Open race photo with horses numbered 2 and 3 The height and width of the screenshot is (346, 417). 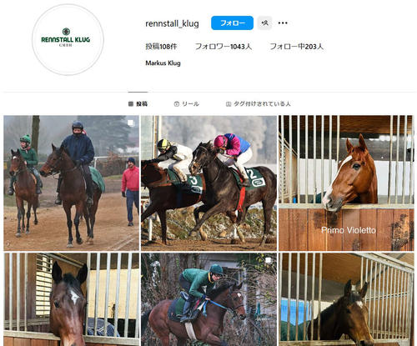(208, 183)
